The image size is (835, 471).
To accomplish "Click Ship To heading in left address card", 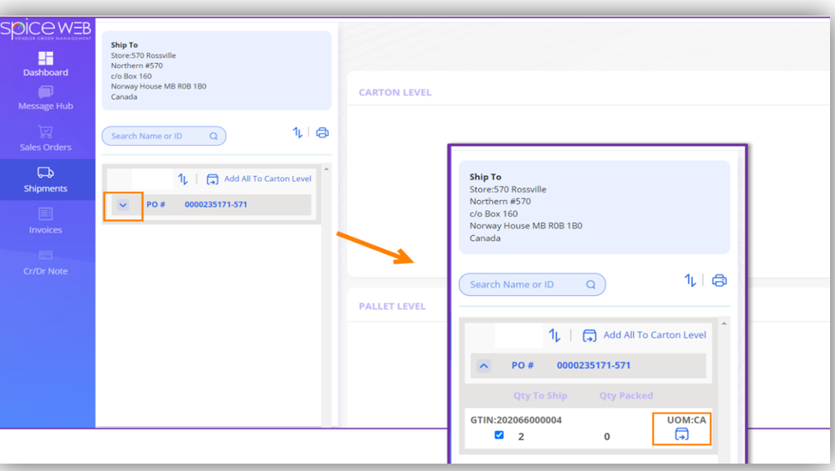I will coord(124,45).
